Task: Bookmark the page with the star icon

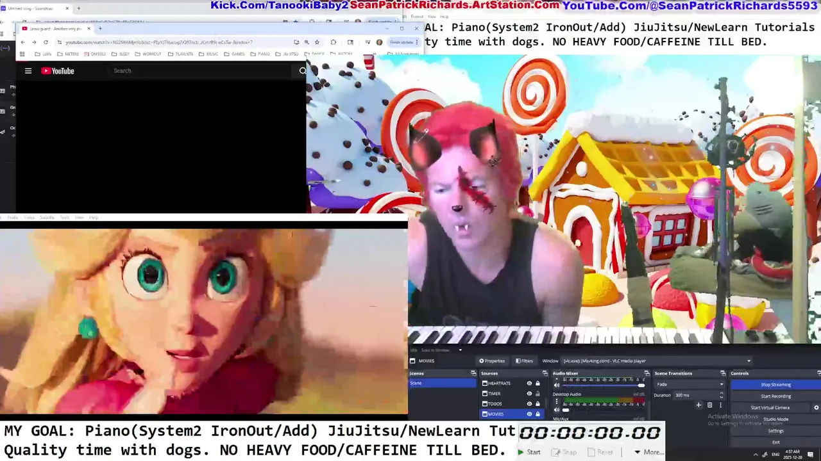Action: pyautogui.click(x=317, y=42)
